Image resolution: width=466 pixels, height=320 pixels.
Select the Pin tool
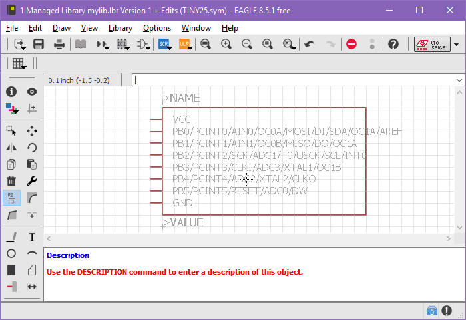(x=11, y=287)
